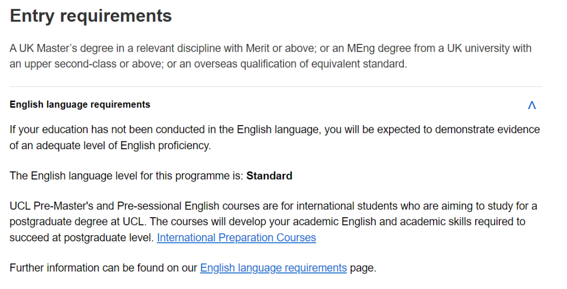Follow the English language requirements page link

(273, 268)
